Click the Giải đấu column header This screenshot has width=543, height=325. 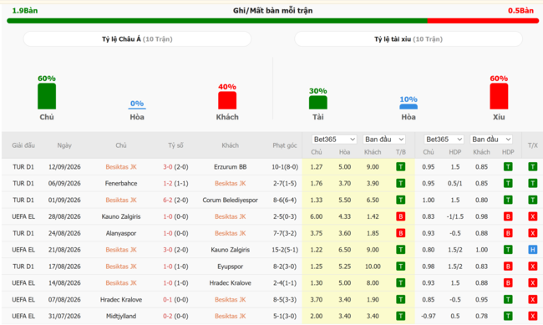[x=23, y=145]
